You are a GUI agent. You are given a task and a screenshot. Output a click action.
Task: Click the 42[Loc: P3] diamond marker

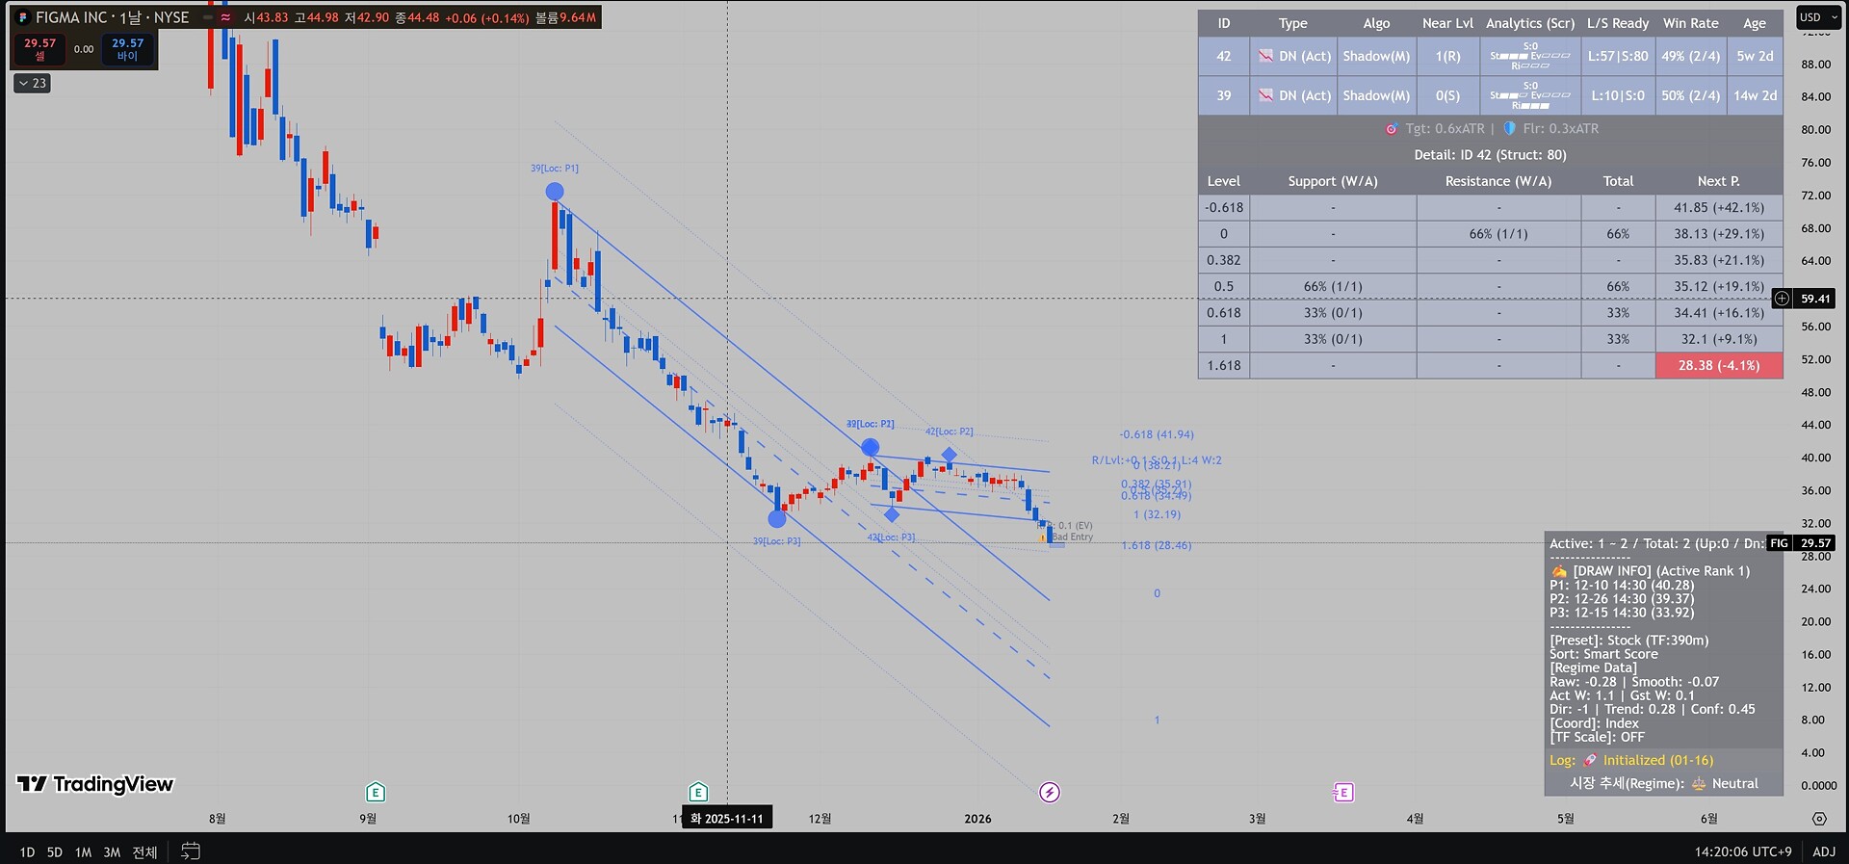pos(892,514)
